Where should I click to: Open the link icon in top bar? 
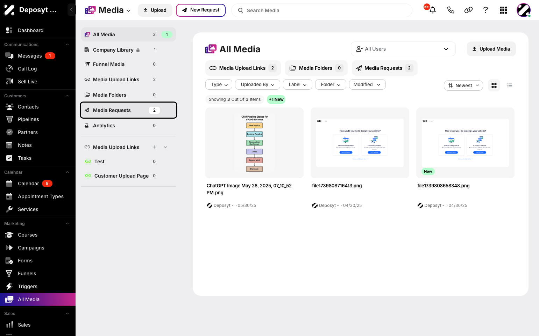tap(468, 10)
